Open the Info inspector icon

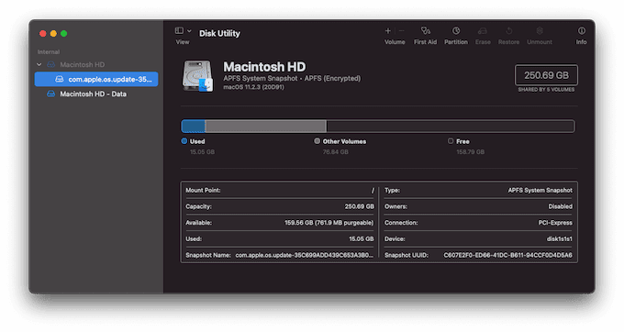[582, 30]
